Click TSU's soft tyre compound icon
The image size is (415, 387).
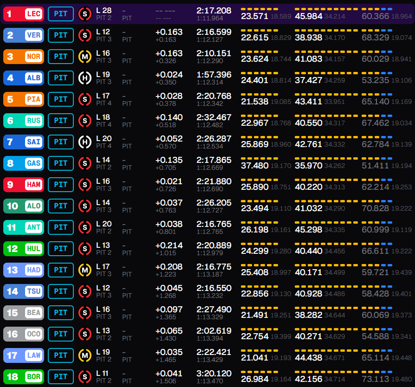(84, 291)
